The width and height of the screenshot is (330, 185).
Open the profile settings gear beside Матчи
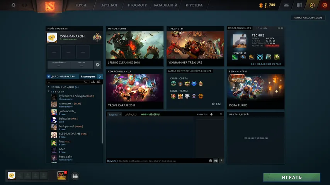coord(98,65)
